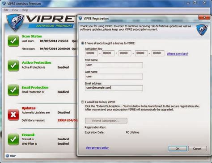Open the View privacy policy link

pyautogui.click(x=97, y=148)
